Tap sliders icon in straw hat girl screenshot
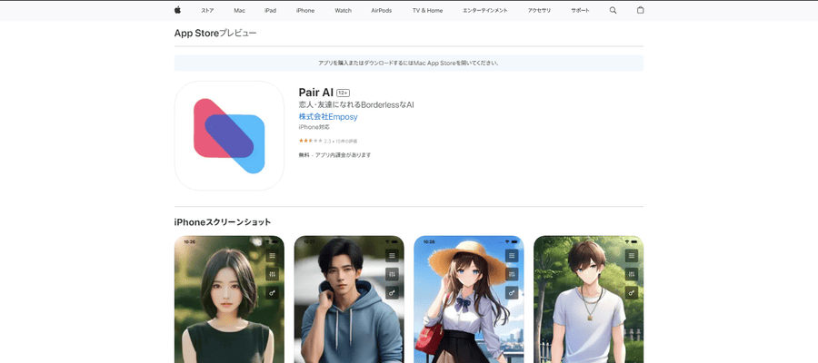This screenshot has height=363, width=818. 512,274
